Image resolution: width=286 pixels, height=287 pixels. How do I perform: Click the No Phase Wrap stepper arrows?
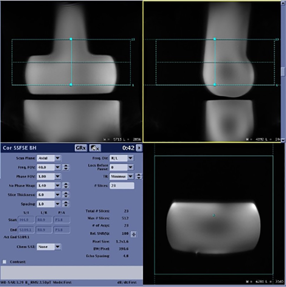[x=66, y=185]
